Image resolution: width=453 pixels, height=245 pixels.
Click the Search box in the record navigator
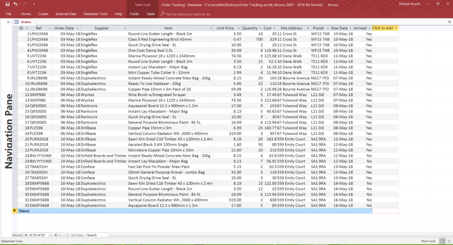(97, 235)
